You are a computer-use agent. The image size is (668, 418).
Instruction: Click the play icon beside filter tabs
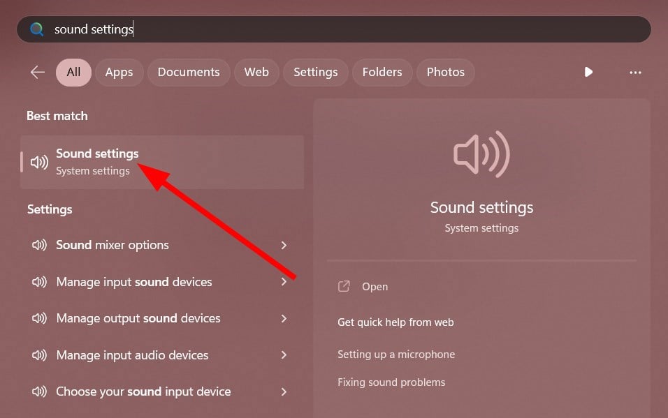tap(588, 72)
